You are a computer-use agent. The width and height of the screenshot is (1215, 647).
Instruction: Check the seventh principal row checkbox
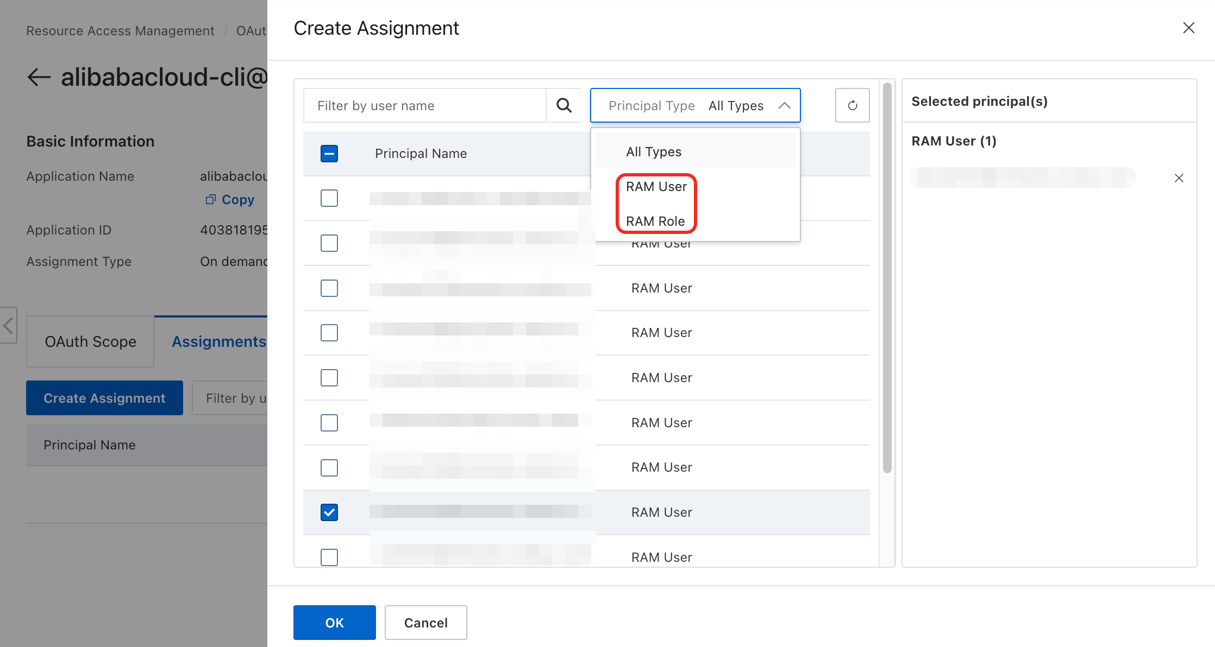click(x=329, y=467)
